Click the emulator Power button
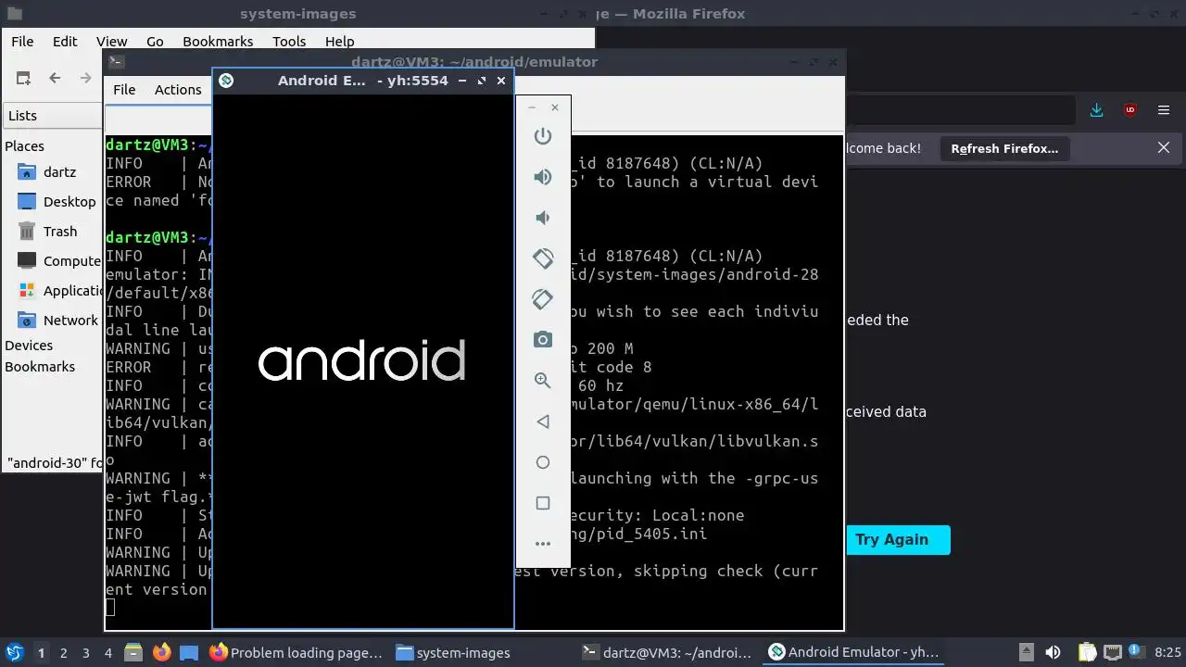Image resolution: width=1186 pixels, height=667 pixels. tap(543, 136)
